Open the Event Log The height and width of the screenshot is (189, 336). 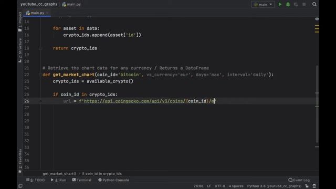(299, 180)
